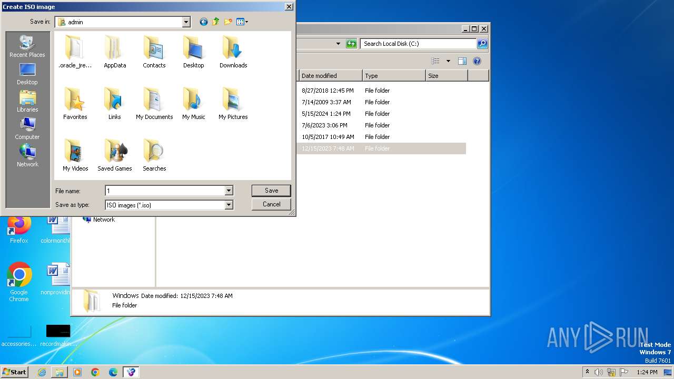Go back to last folder visited
Screen dimensions: 674x379
click(204, 22)
